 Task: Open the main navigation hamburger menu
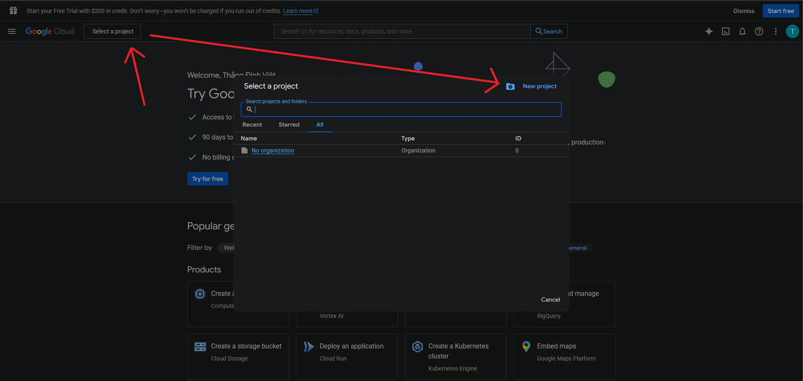(x=12, y=31)
